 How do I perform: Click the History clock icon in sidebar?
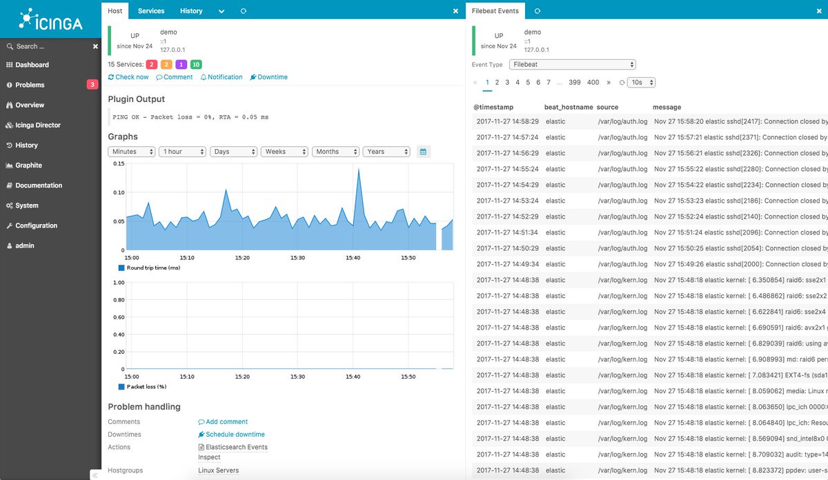pos(10,145)
